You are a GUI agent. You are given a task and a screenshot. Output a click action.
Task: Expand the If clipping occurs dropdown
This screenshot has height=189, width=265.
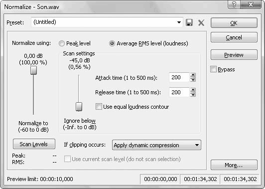(x=197, y=145)
